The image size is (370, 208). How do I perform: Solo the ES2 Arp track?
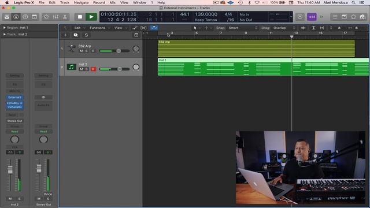(x=86, y=51)
